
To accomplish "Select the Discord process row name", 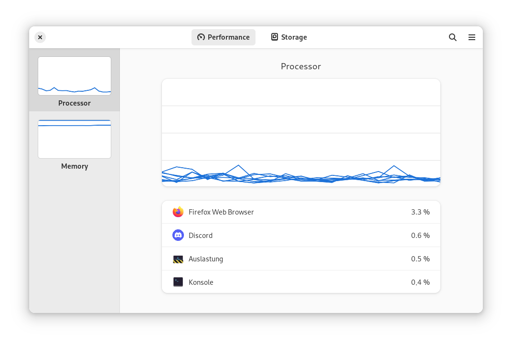I will pos(201,235).
